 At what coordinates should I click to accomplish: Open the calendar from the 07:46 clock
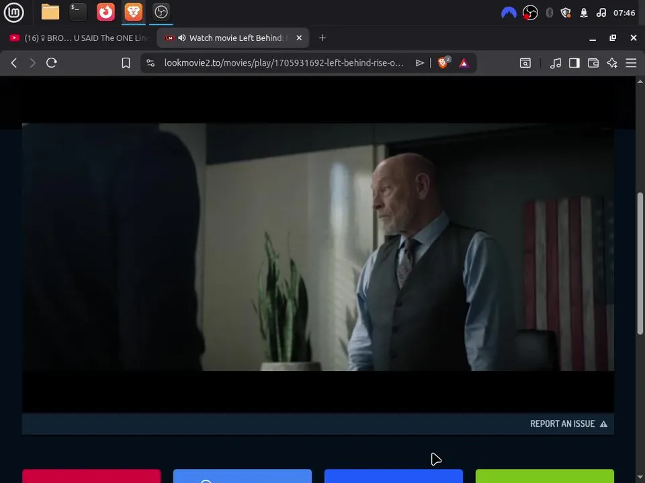click(x=624, y=13)
